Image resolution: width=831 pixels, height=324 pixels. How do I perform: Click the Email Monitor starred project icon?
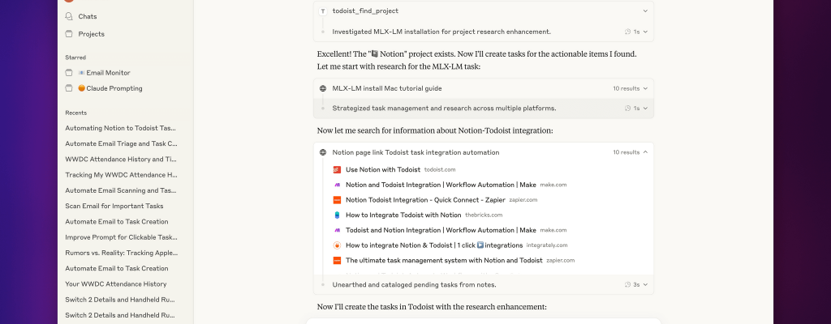69,73
